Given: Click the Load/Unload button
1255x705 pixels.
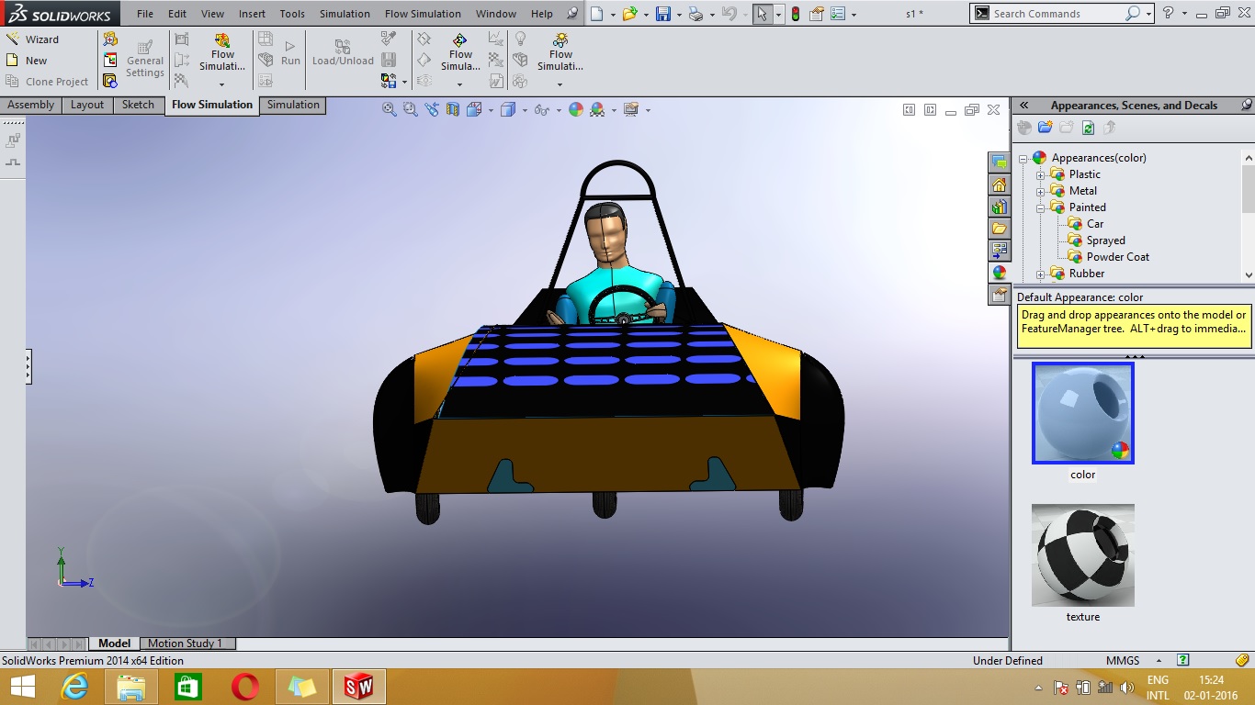Looking at the screenshot, I should pos(343,53).
